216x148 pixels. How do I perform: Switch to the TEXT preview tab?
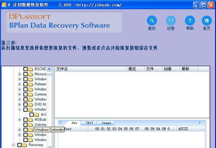89,123
